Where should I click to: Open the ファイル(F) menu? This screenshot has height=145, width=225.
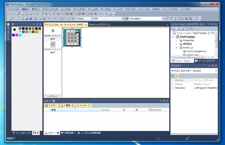point(13,9)
